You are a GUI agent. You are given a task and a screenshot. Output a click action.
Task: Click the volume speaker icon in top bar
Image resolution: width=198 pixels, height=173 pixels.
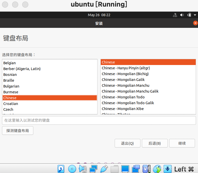click(x=182, y=15)
